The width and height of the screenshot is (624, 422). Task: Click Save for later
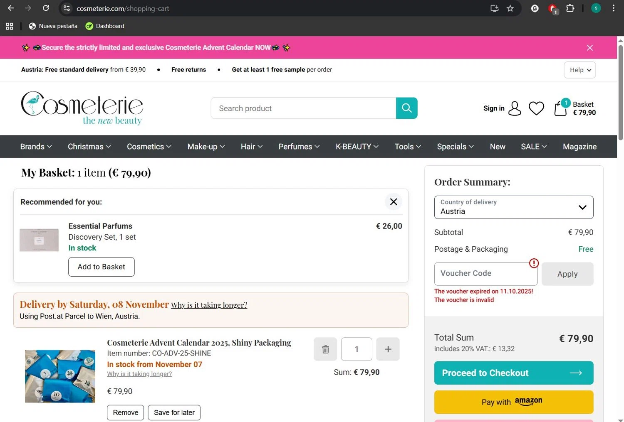[x=174, y=412]
